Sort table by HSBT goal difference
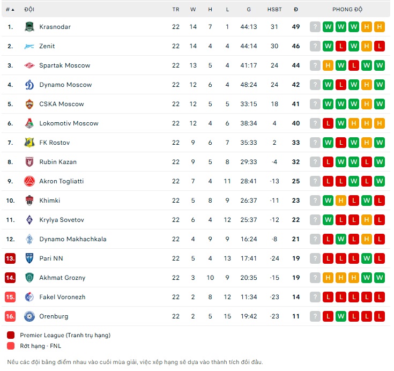 tap(274, 10)
